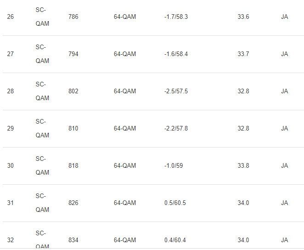Select the 810 frequency cell
The width and height of the screenshot is (304, 250).
tap(73, 129)
